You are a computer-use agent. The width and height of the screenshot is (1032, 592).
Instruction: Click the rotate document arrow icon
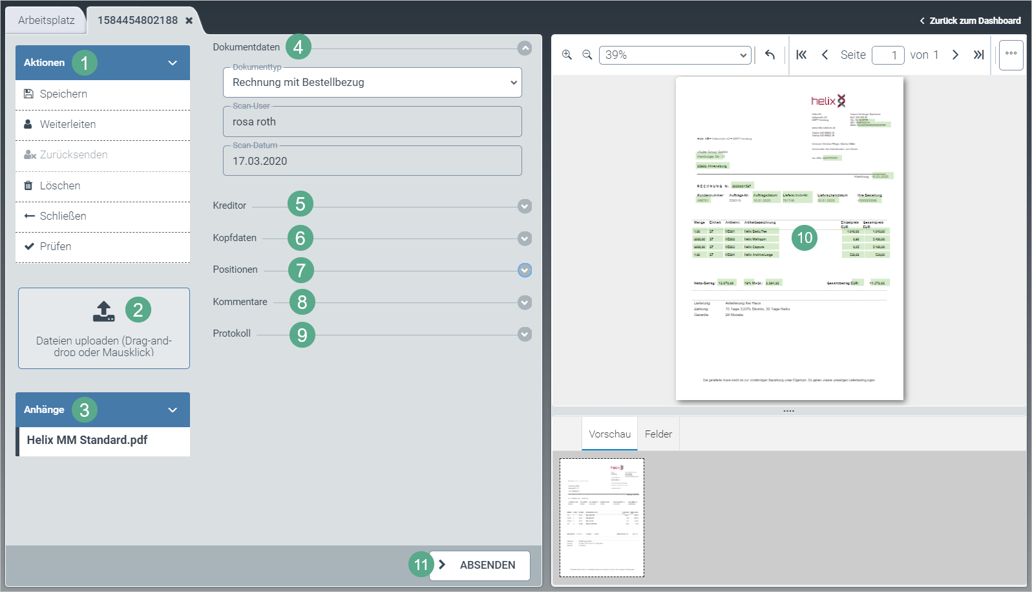770,55
